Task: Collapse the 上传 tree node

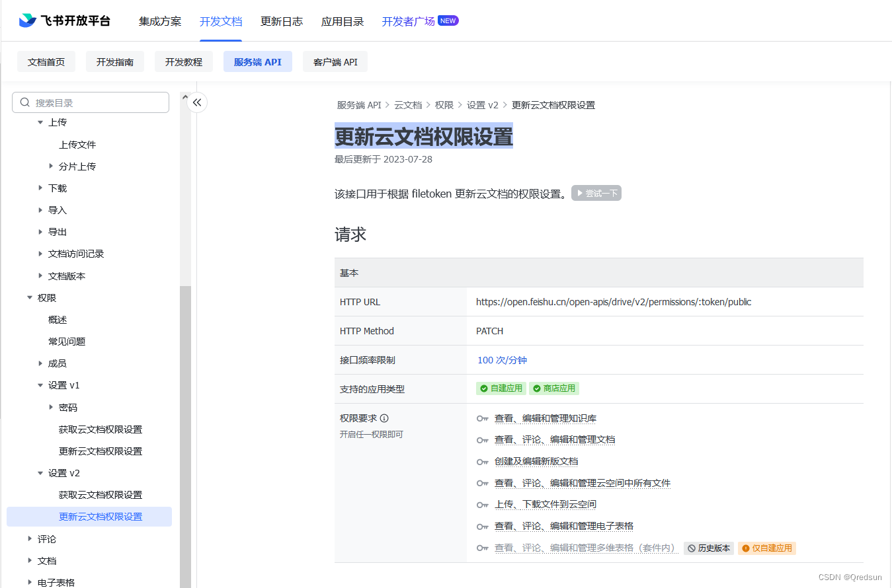Action: pyautogui.click(x=40, y=122)
